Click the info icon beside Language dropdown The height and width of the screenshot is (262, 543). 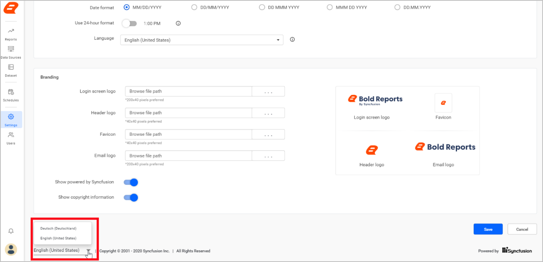[292, 39]
